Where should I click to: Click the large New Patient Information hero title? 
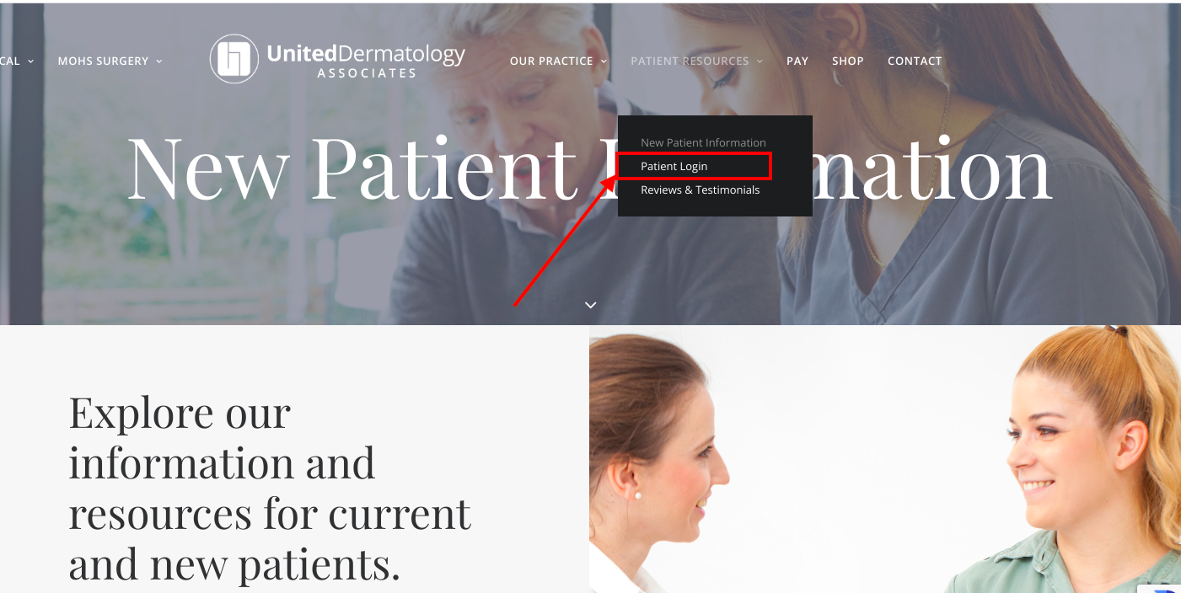pyautogui.click(x=589, y=166)
